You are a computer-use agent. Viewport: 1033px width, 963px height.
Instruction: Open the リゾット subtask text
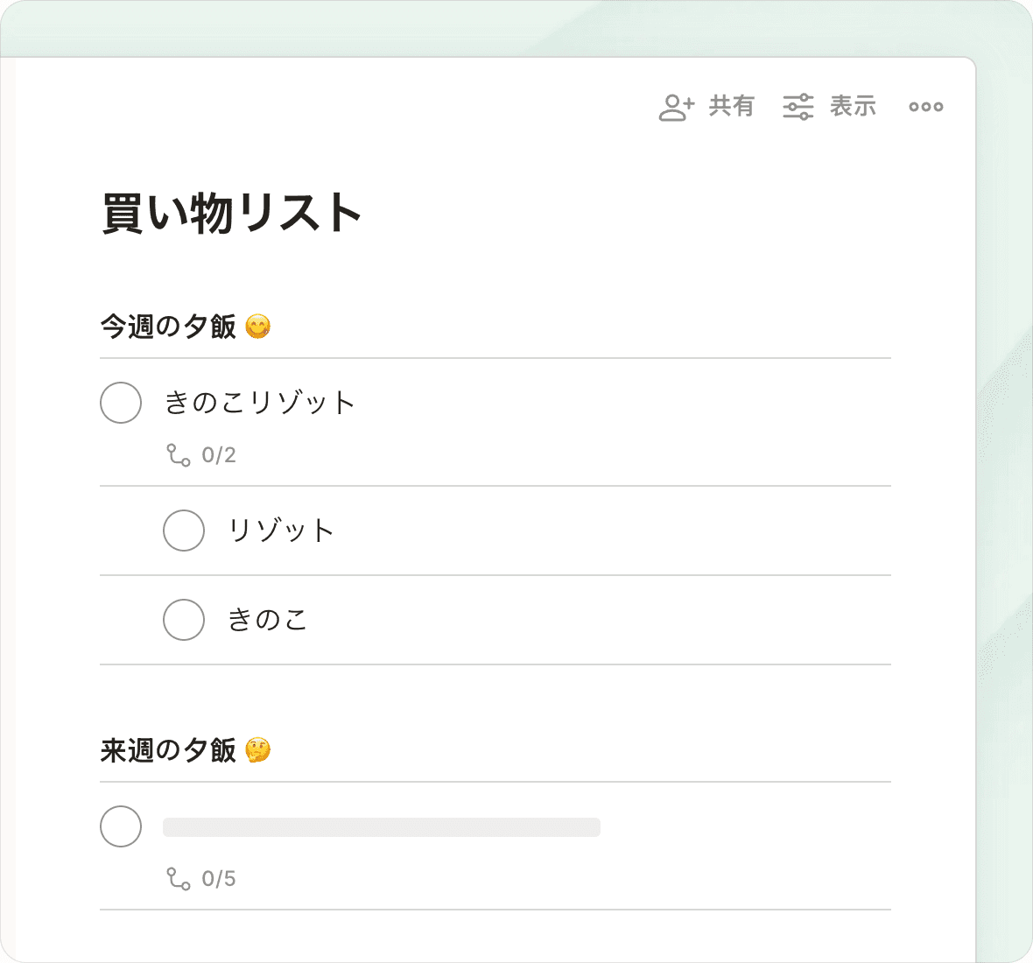(281, 531)
